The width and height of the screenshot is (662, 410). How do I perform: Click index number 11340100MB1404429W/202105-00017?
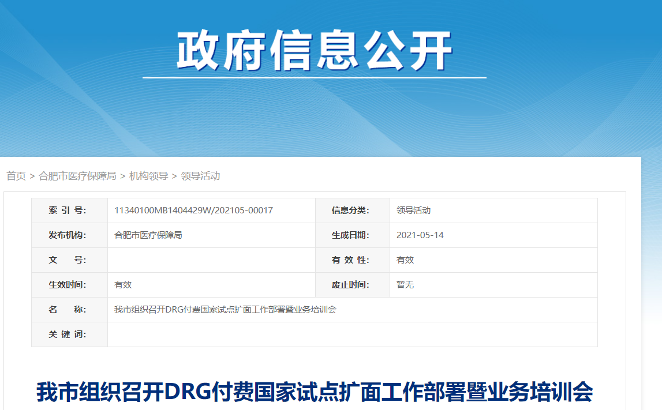pos(193,210)
